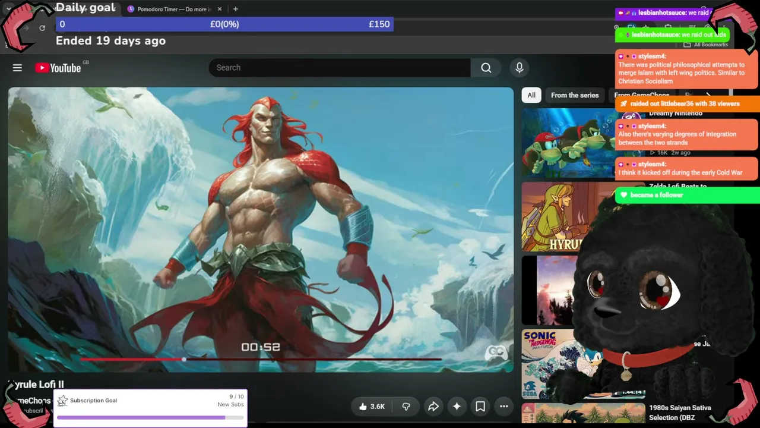Screen dimensions: 760x428
Task: Select the All filter chip
Action: tap(531, 95)
